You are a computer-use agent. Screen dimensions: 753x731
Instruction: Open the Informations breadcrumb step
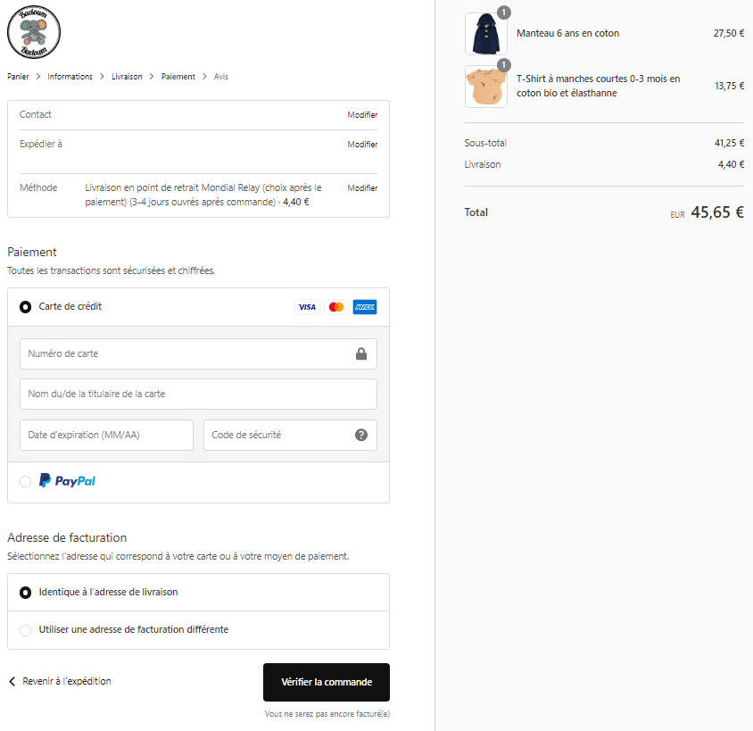pyautogui.click(x=70, y=77)
